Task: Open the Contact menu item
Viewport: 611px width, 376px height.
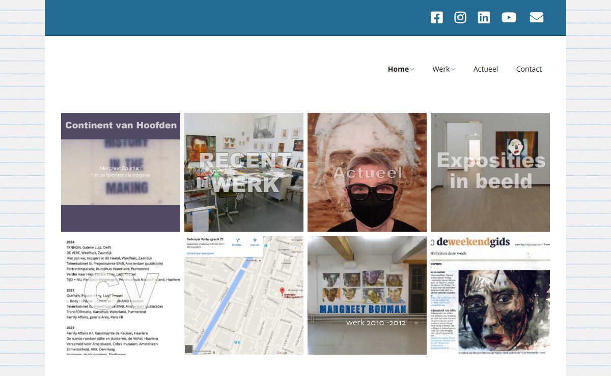Action: (x=529, y=69)
